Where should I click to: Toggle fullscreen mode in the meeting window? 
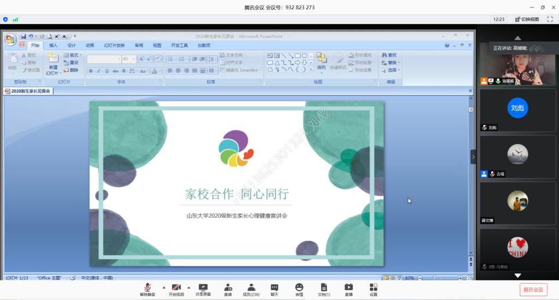(x=550, y=19)
